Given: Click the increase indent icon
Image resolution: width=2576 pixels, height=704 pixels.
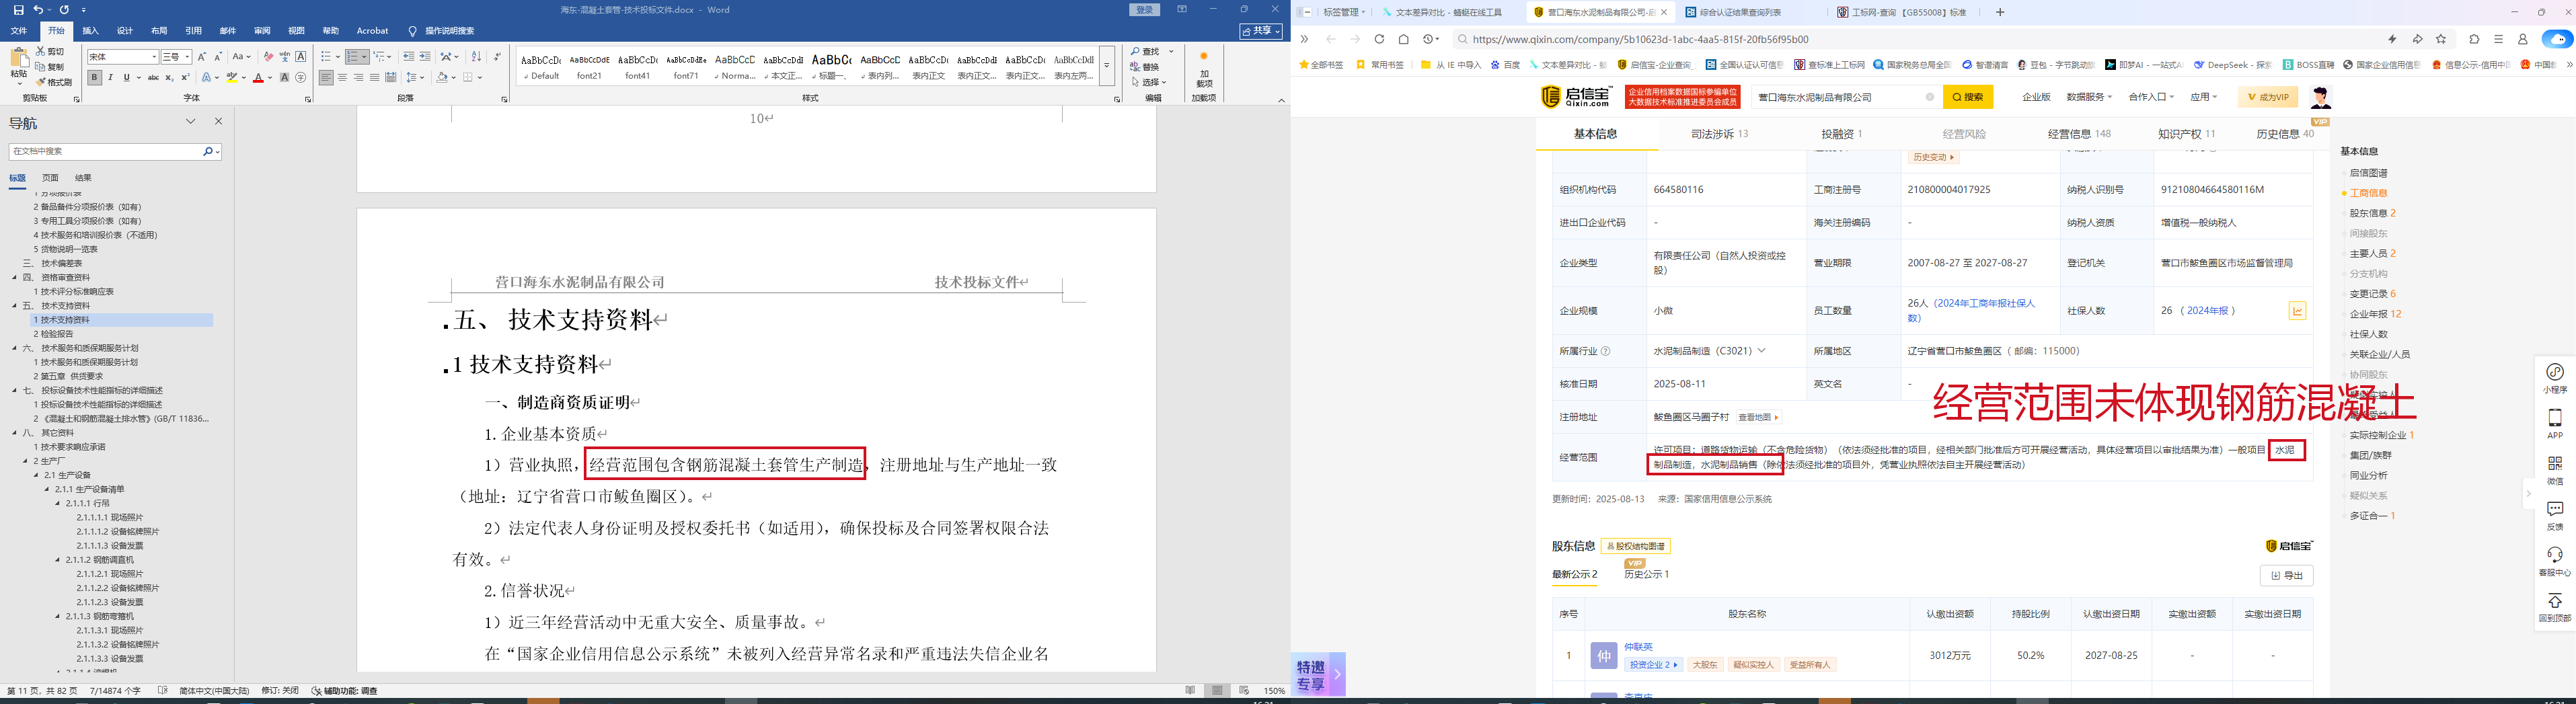Looking at the screenshot, I should point(425,57).
